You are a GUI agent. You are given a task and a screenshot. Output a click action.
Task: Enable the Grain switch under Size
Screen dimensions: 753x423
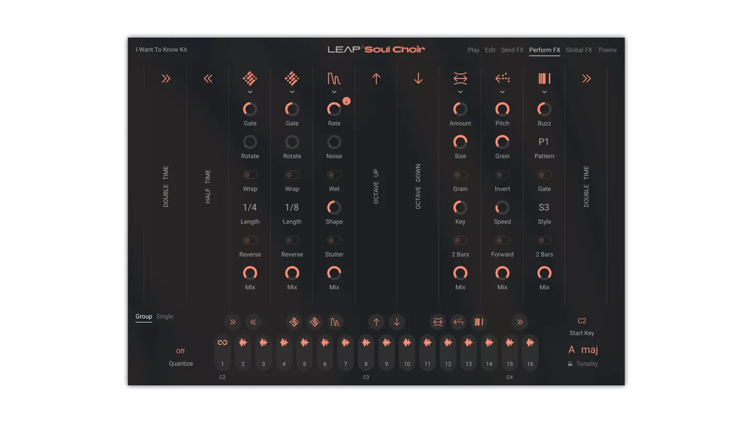pos(460,175)
